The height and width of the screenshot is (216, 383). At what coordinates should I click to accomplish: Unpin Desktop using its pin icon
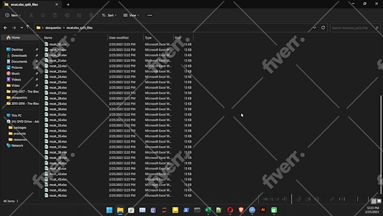37,50
